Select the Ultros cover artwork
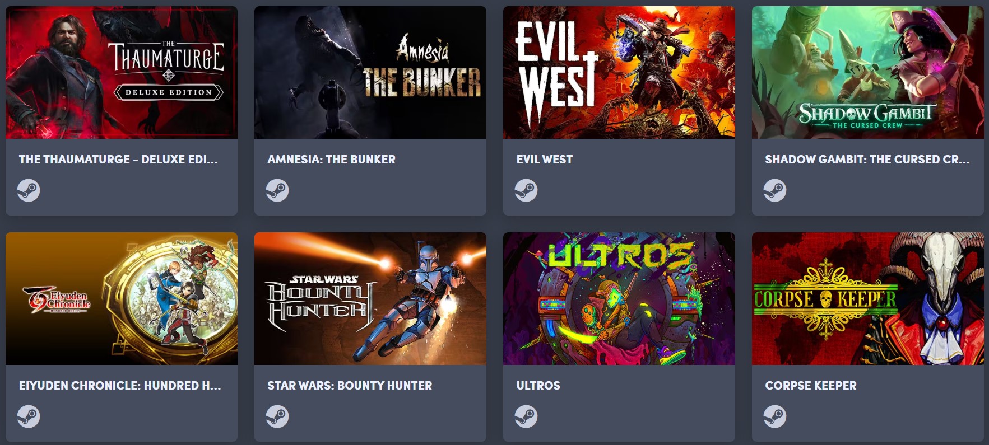This screenshot has height=445, width=989. click(x=619, y=298)
